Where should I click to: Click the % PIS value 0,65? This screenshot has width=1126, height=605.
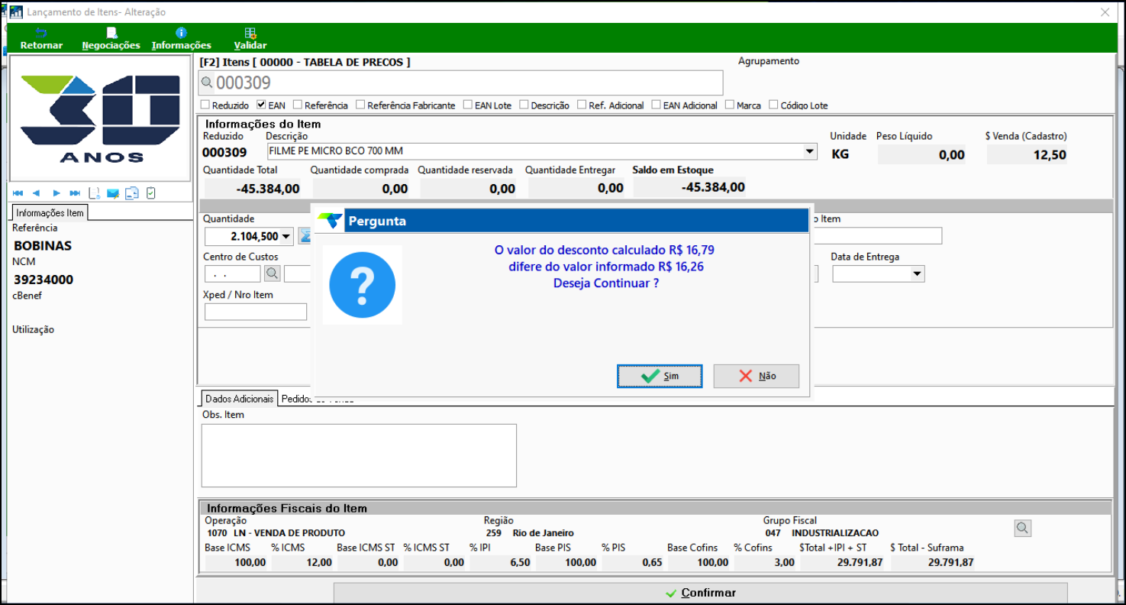coord(633,562)
